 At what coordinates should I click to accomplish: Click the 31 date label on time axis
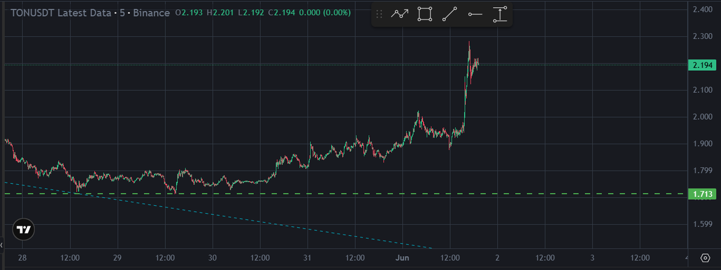(x=307, y=258)
